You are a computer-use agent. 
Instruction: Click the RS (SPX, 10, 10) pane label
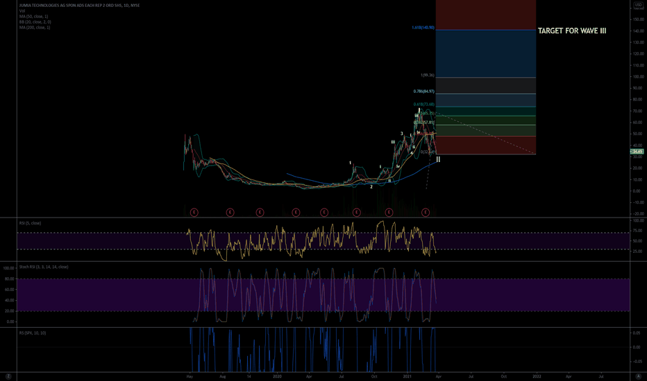coord(33,333)
